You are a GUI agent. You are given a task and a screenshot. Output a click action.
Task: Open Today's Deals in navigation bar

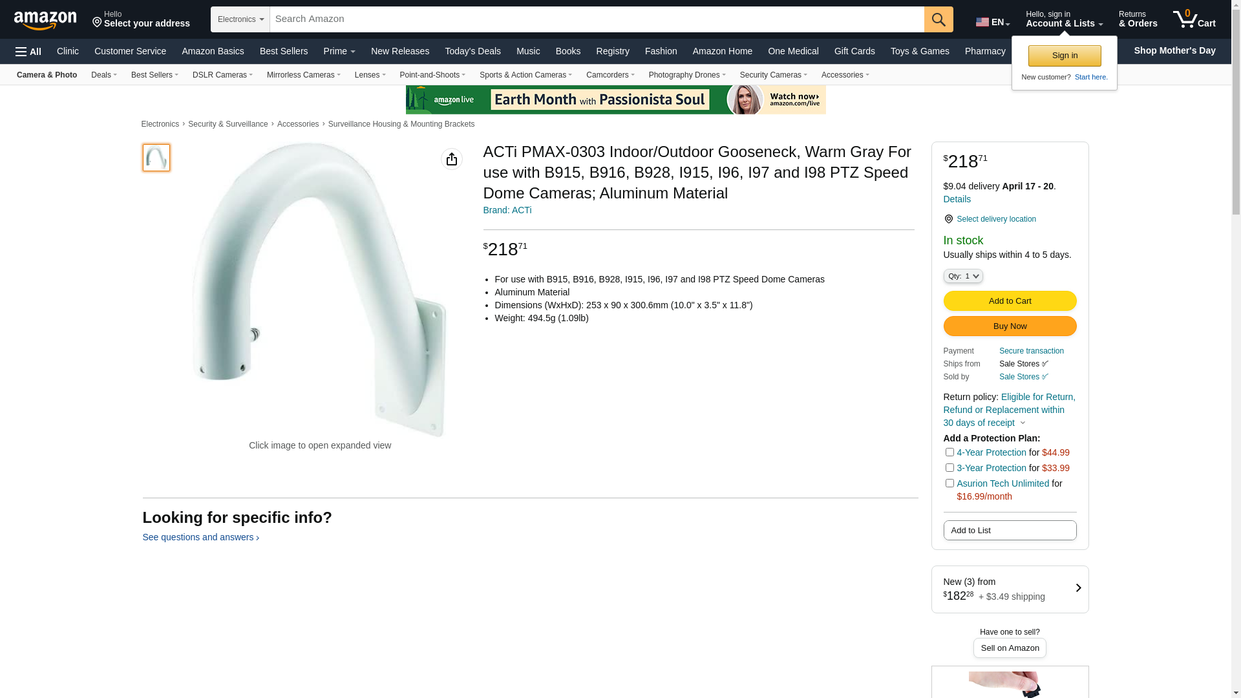472,51
